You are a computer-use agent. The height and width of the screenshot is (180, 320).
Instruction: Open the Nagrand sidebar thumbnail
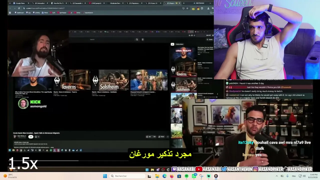176,131
